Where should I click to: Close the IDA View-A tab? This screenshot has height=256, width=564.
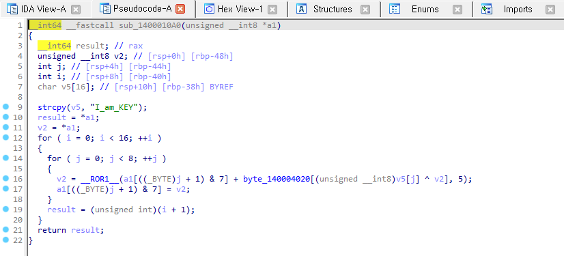[x=76, y=10]
